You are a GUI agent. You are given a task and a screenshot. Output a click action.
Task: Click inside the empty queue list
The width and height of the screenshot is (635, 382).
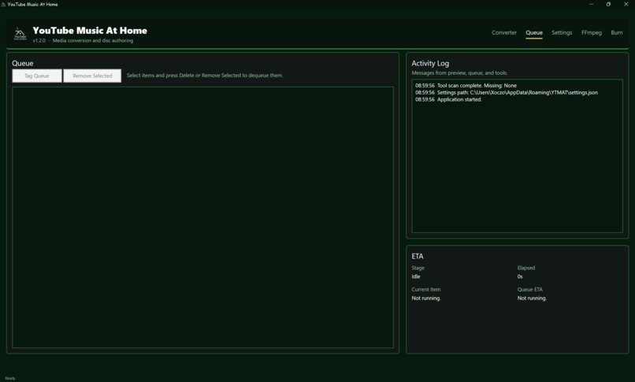202,217
